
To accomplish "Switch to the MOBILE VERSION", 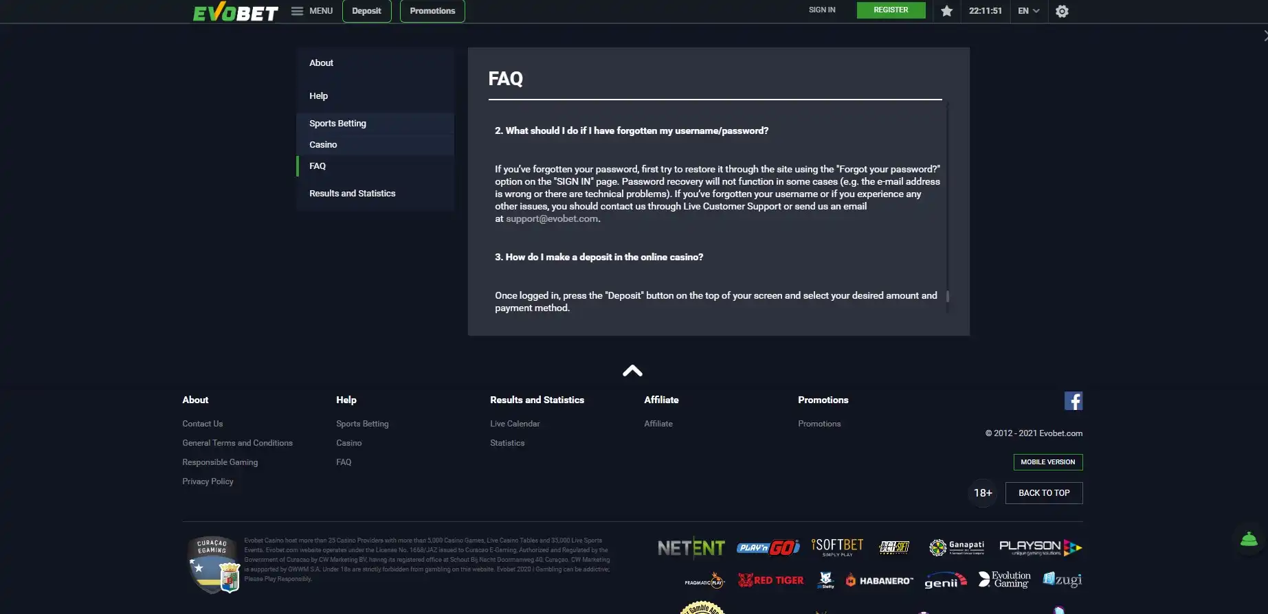I will click(x=1047, y=462).
